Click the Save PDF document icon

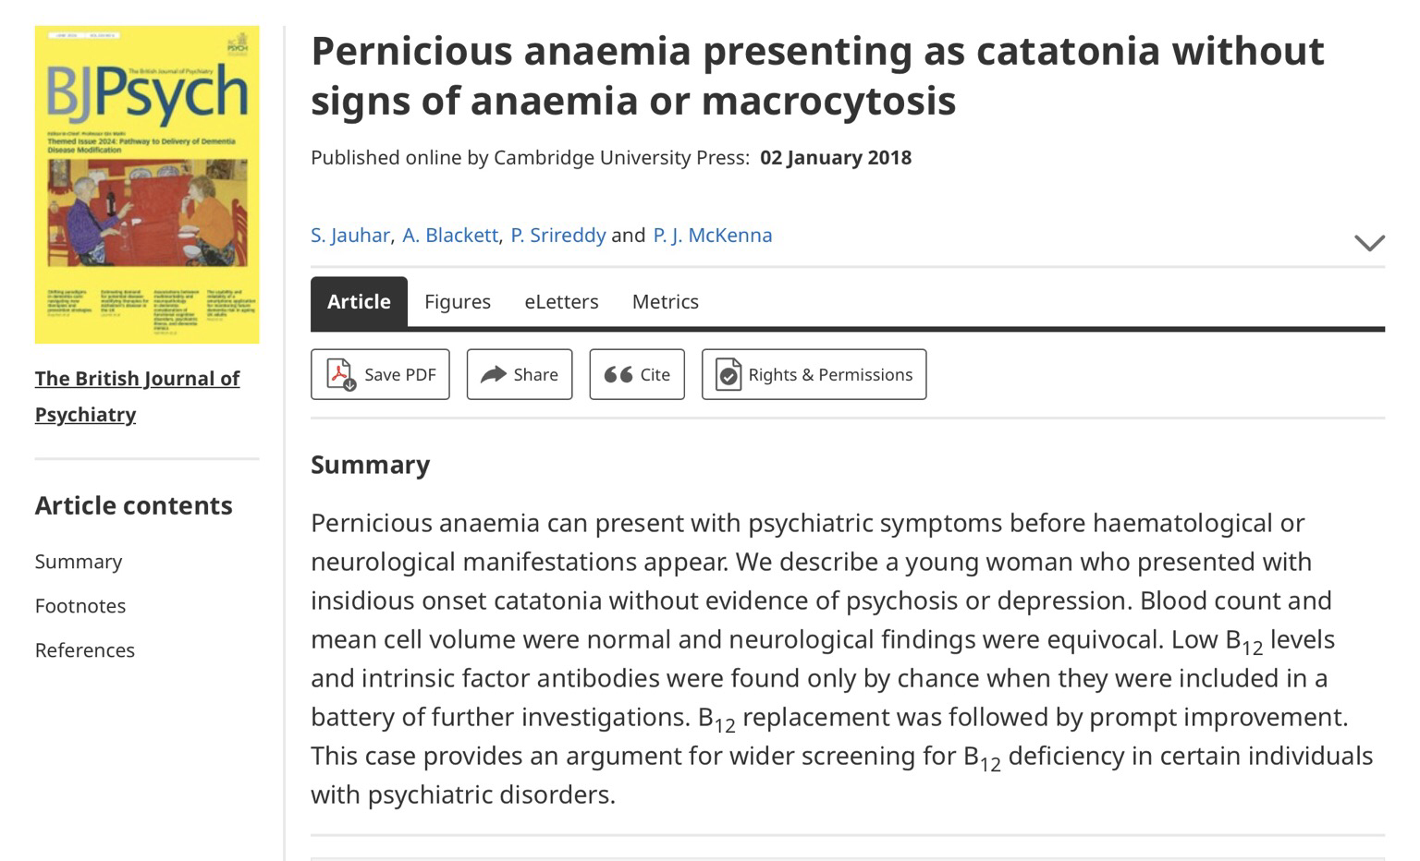click(341, 374)
